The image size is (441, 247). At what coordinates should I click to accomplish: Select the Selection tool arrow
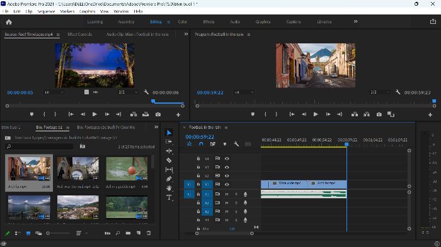[x=169, y=133]
